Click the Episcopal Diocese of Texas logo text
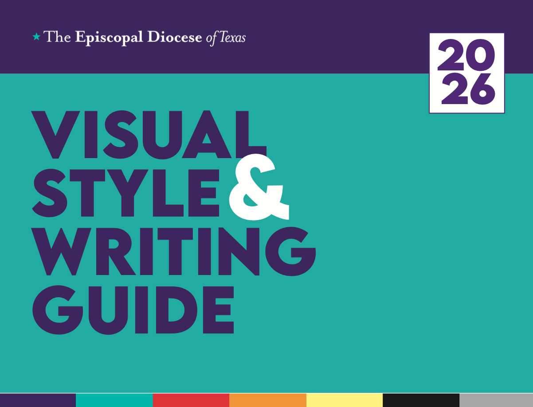The image size is (533, 407). [x=145, y=37]
